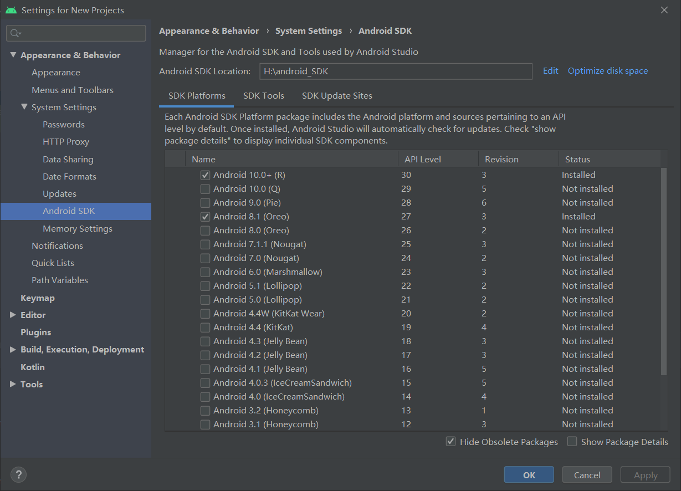Enable Show Package Details checkbox
Image resolution: width=681 pixels, height=491 pixels.
[572, 442]
